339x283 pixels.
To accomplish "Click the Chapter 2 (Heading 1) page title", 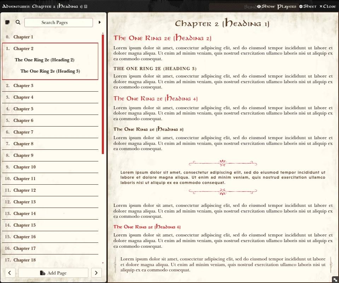I will (222, 23).
